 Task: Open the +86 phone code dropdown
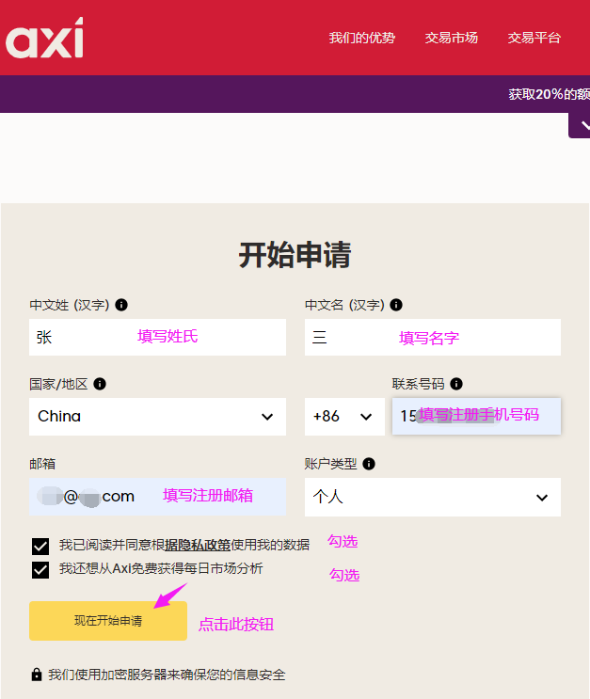tap(344, 417)
